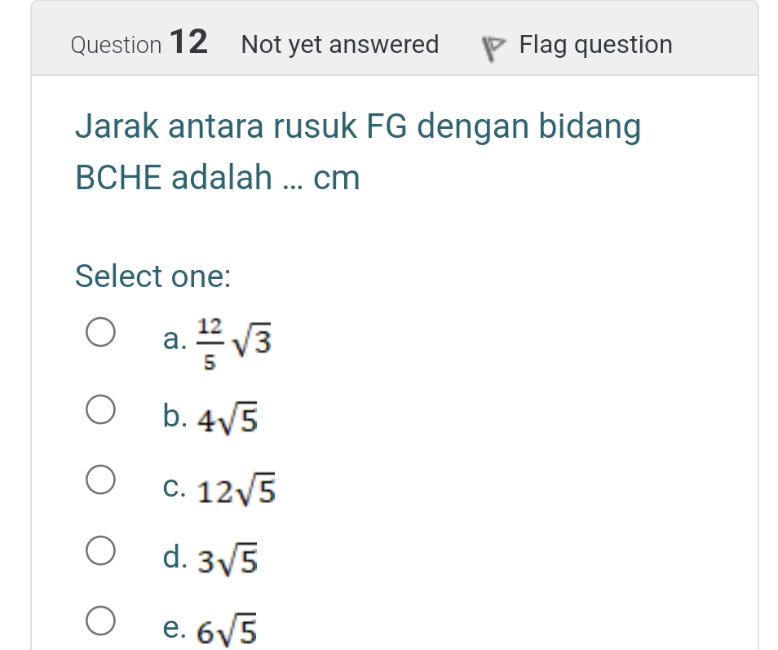The image size is (778, 650).
Task: Select answer option e, 6√5
Action: click(100, 620)
